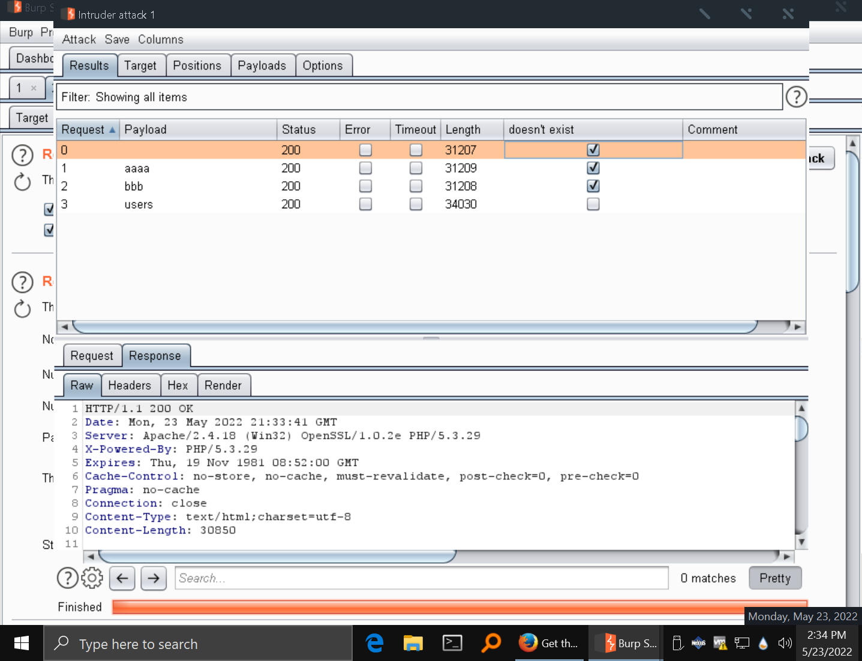
Task: Toggle Error checkbox for request 0
Action: tap(365, 150)
